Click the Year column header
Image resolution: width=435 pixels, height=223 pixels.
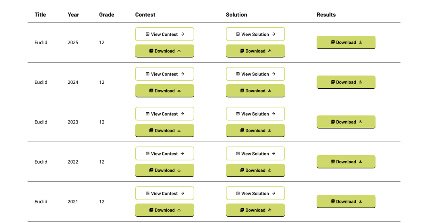73,15
